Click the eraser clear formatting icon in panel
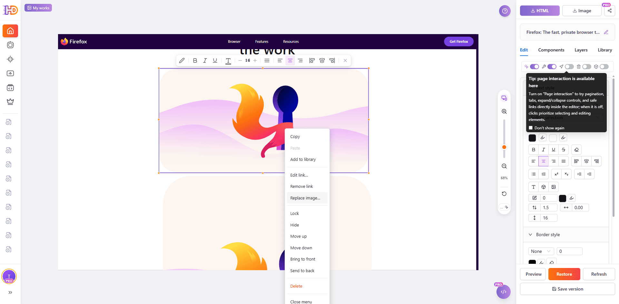 pyautogui.click(x=576, y=150)
